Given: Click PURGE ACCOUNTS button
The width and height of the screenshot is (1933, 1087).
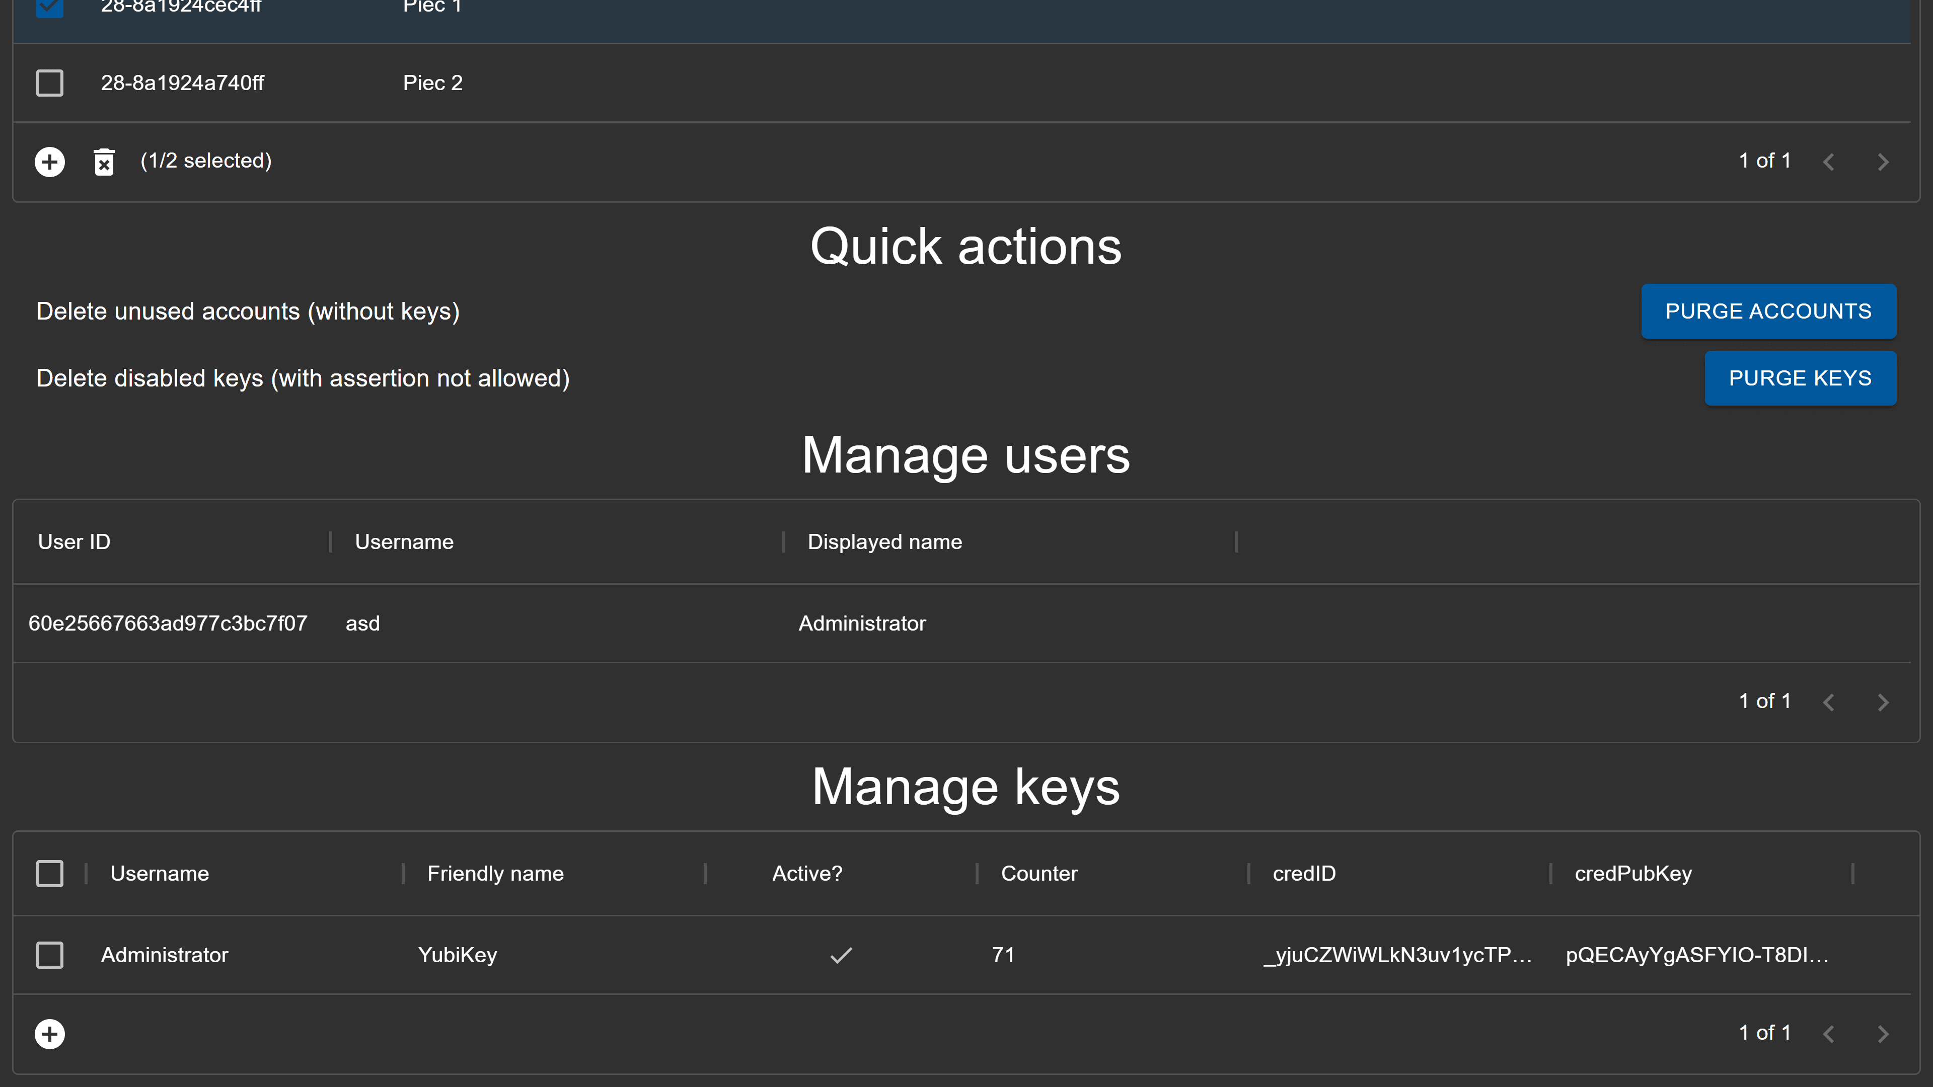Looking at the screenshot, I should pos(1770,310).
